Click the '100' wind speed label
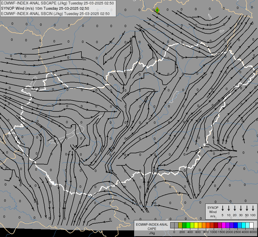This screenshot has height=237, width=258. pyautogui.click(x=253, y=215)
